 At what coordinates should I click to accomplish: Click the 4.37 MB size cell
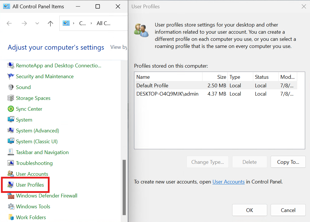pos(217,94)
